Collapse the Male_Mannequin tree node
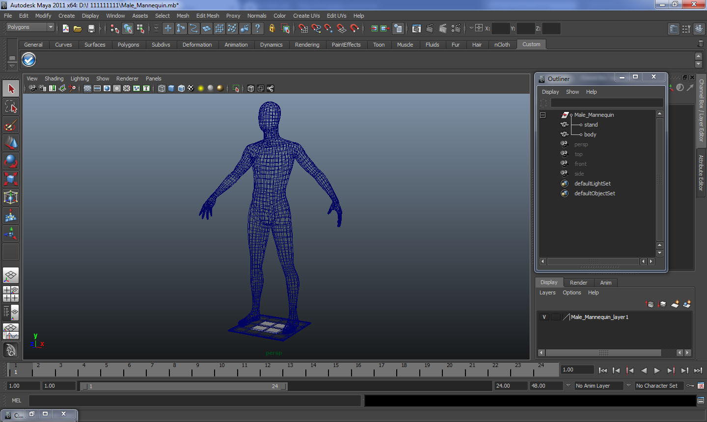 (x=543, y=115)
